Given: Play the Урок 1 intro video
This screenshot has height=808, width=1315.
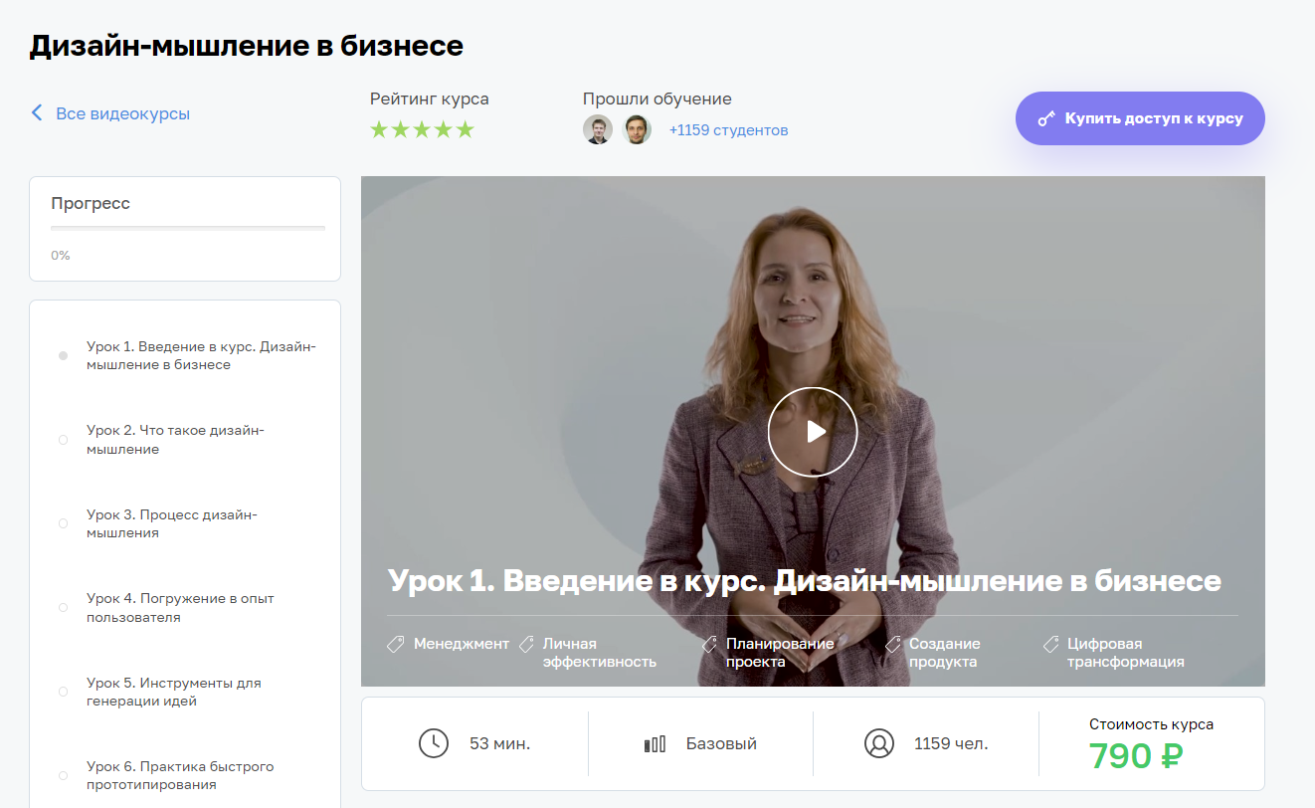Looking at the screenshot, I should (812, 431).
